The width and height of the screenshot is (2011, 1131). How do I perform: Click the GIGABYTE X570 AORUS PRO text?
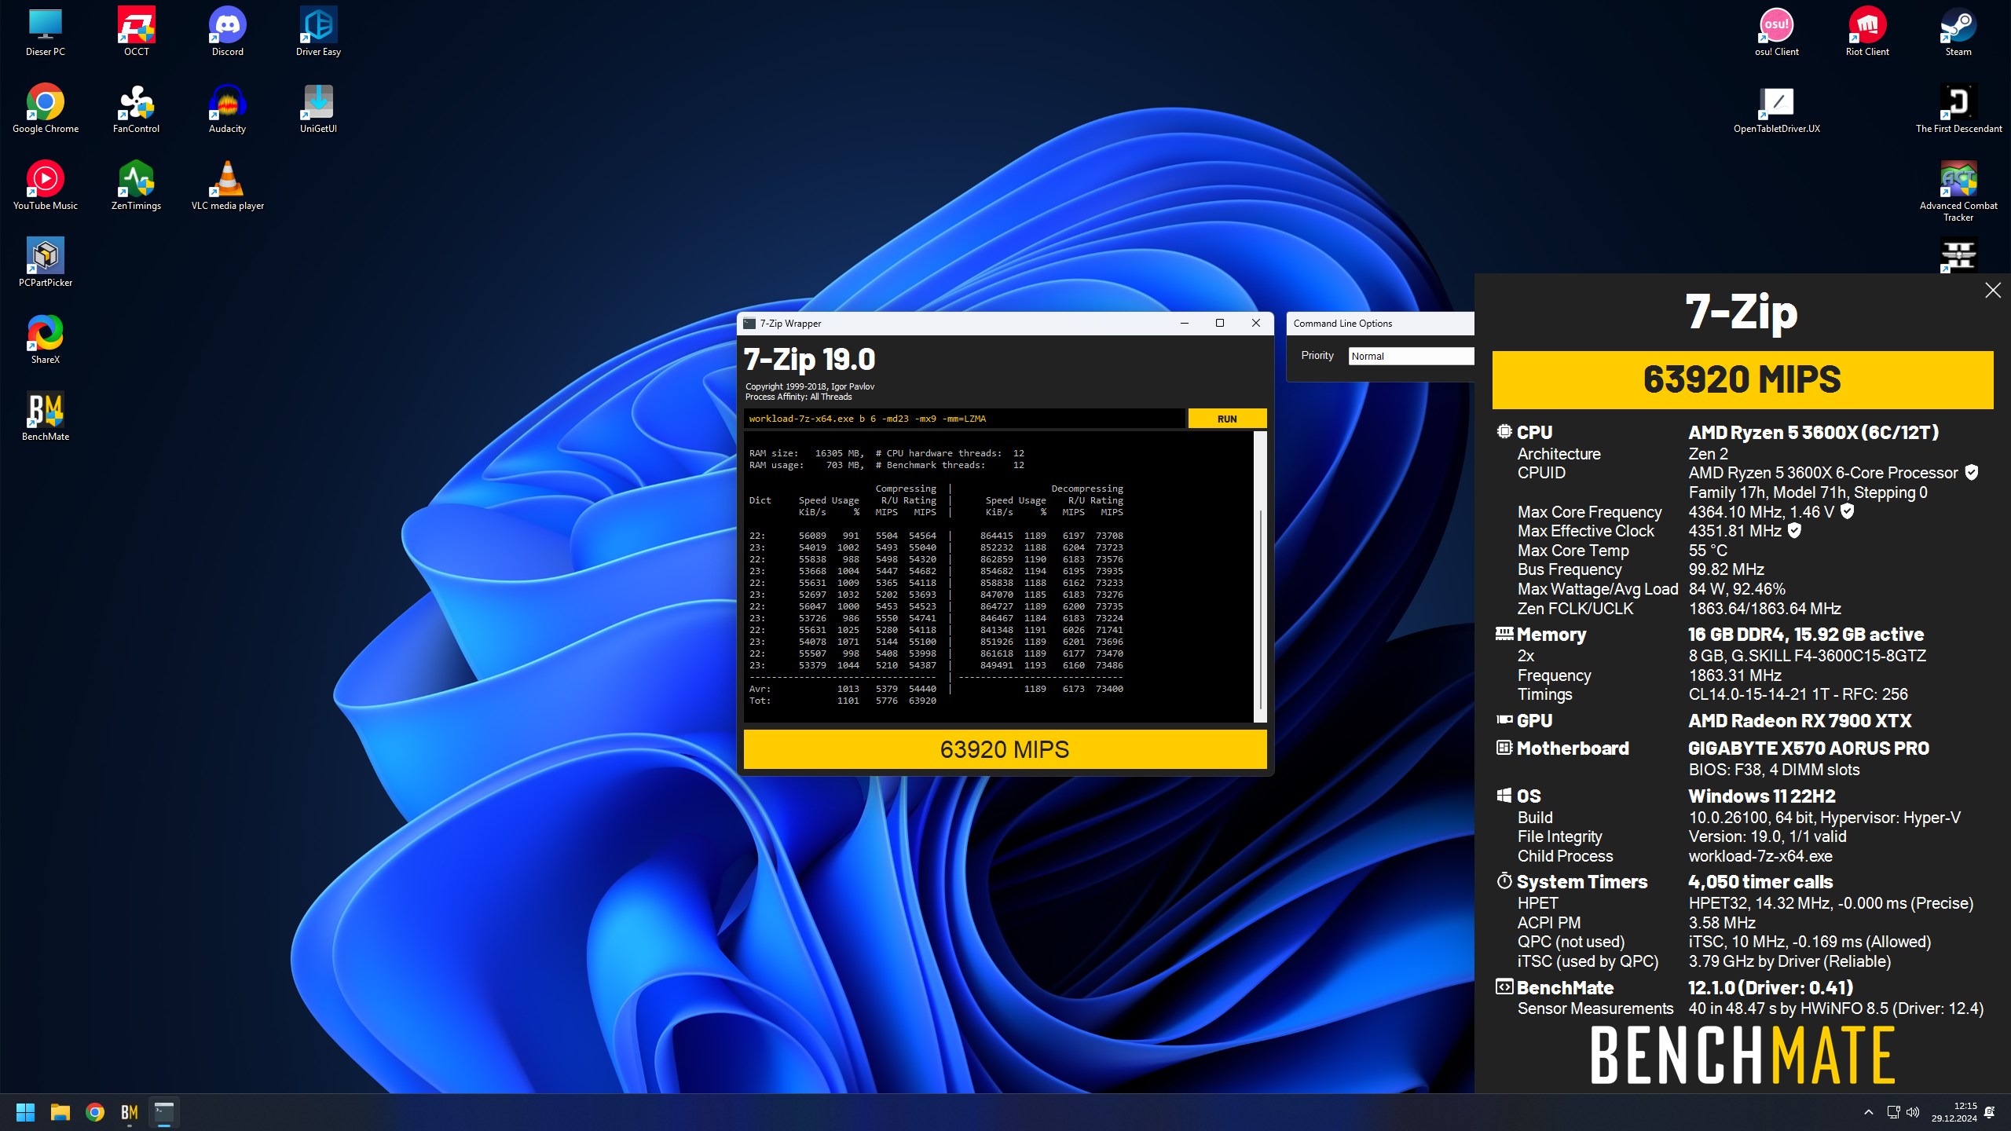click(x=1808, y=748)
